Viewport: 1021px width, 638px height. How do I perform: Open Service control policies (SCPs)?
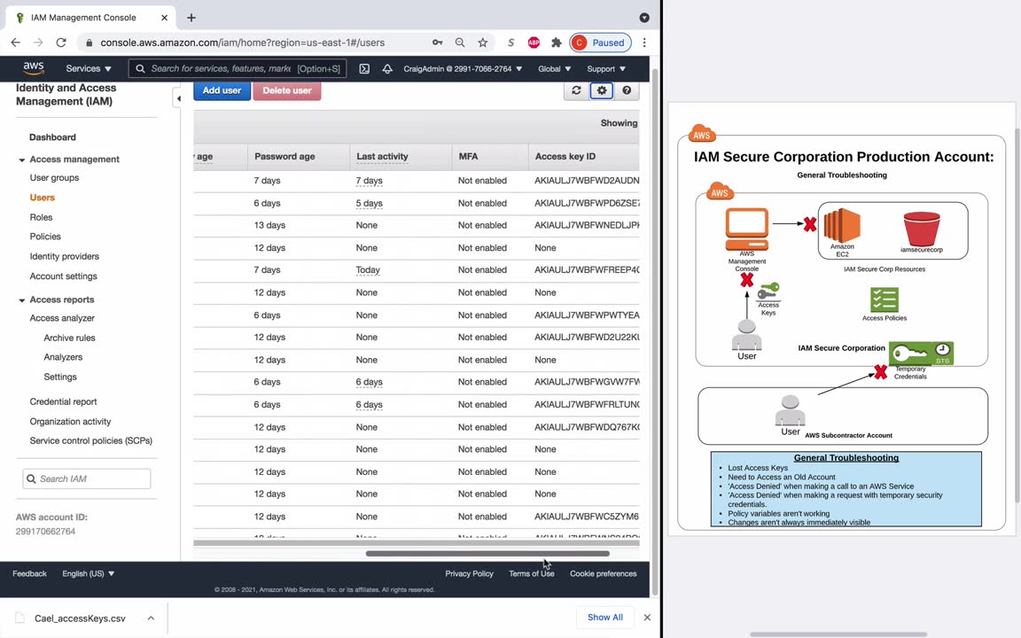[x=90, y=440]
